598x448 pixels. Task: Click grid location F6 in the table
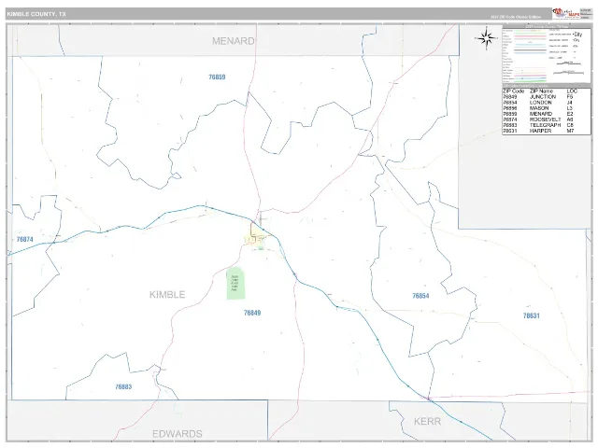click(x=570, y=97)
